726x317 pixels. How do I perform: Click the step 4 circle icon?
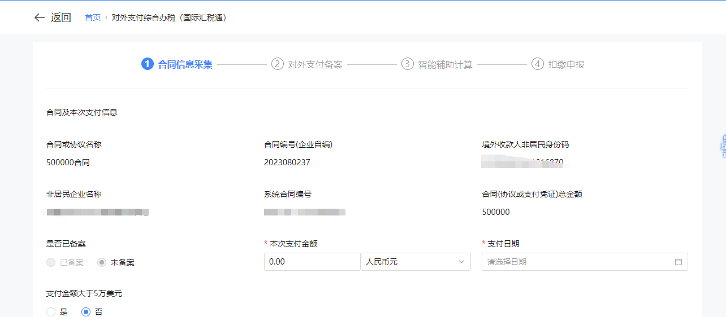(x=537, y=64)
